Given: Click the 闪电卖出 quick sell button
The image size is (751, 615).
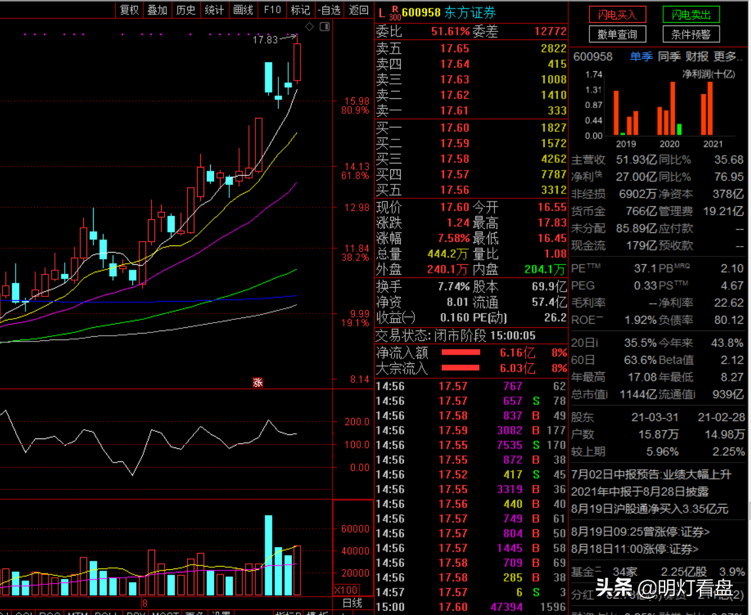Looking at the screenshot, I should 691,15.
